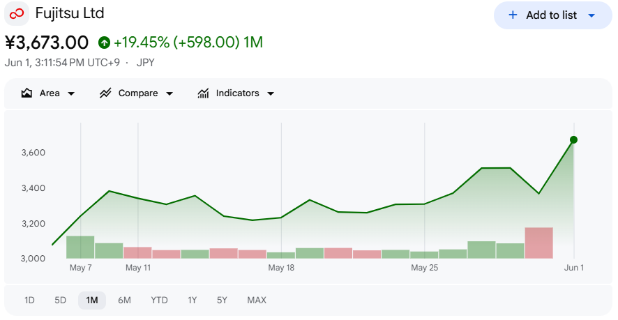Select the MAX time range
Viewport: 618px width, 320px height.
pos(257,300)
